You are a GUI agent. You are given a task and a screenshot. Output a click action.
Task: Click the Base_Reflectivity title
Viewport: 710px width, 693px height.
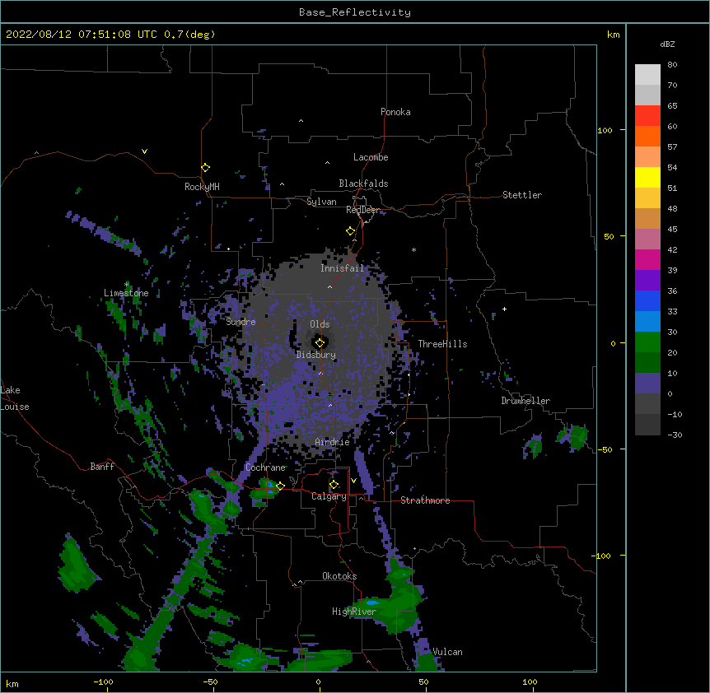click(355, 12)
